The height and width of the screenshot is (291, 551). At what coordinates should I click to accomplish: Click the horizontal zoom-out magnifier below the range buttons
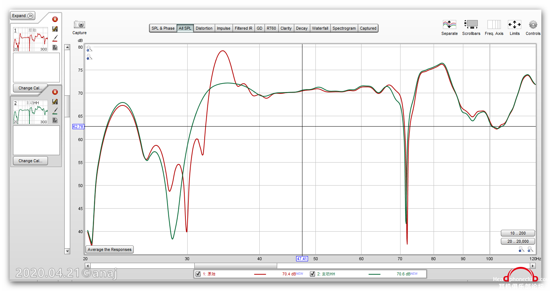pos(522,249)
